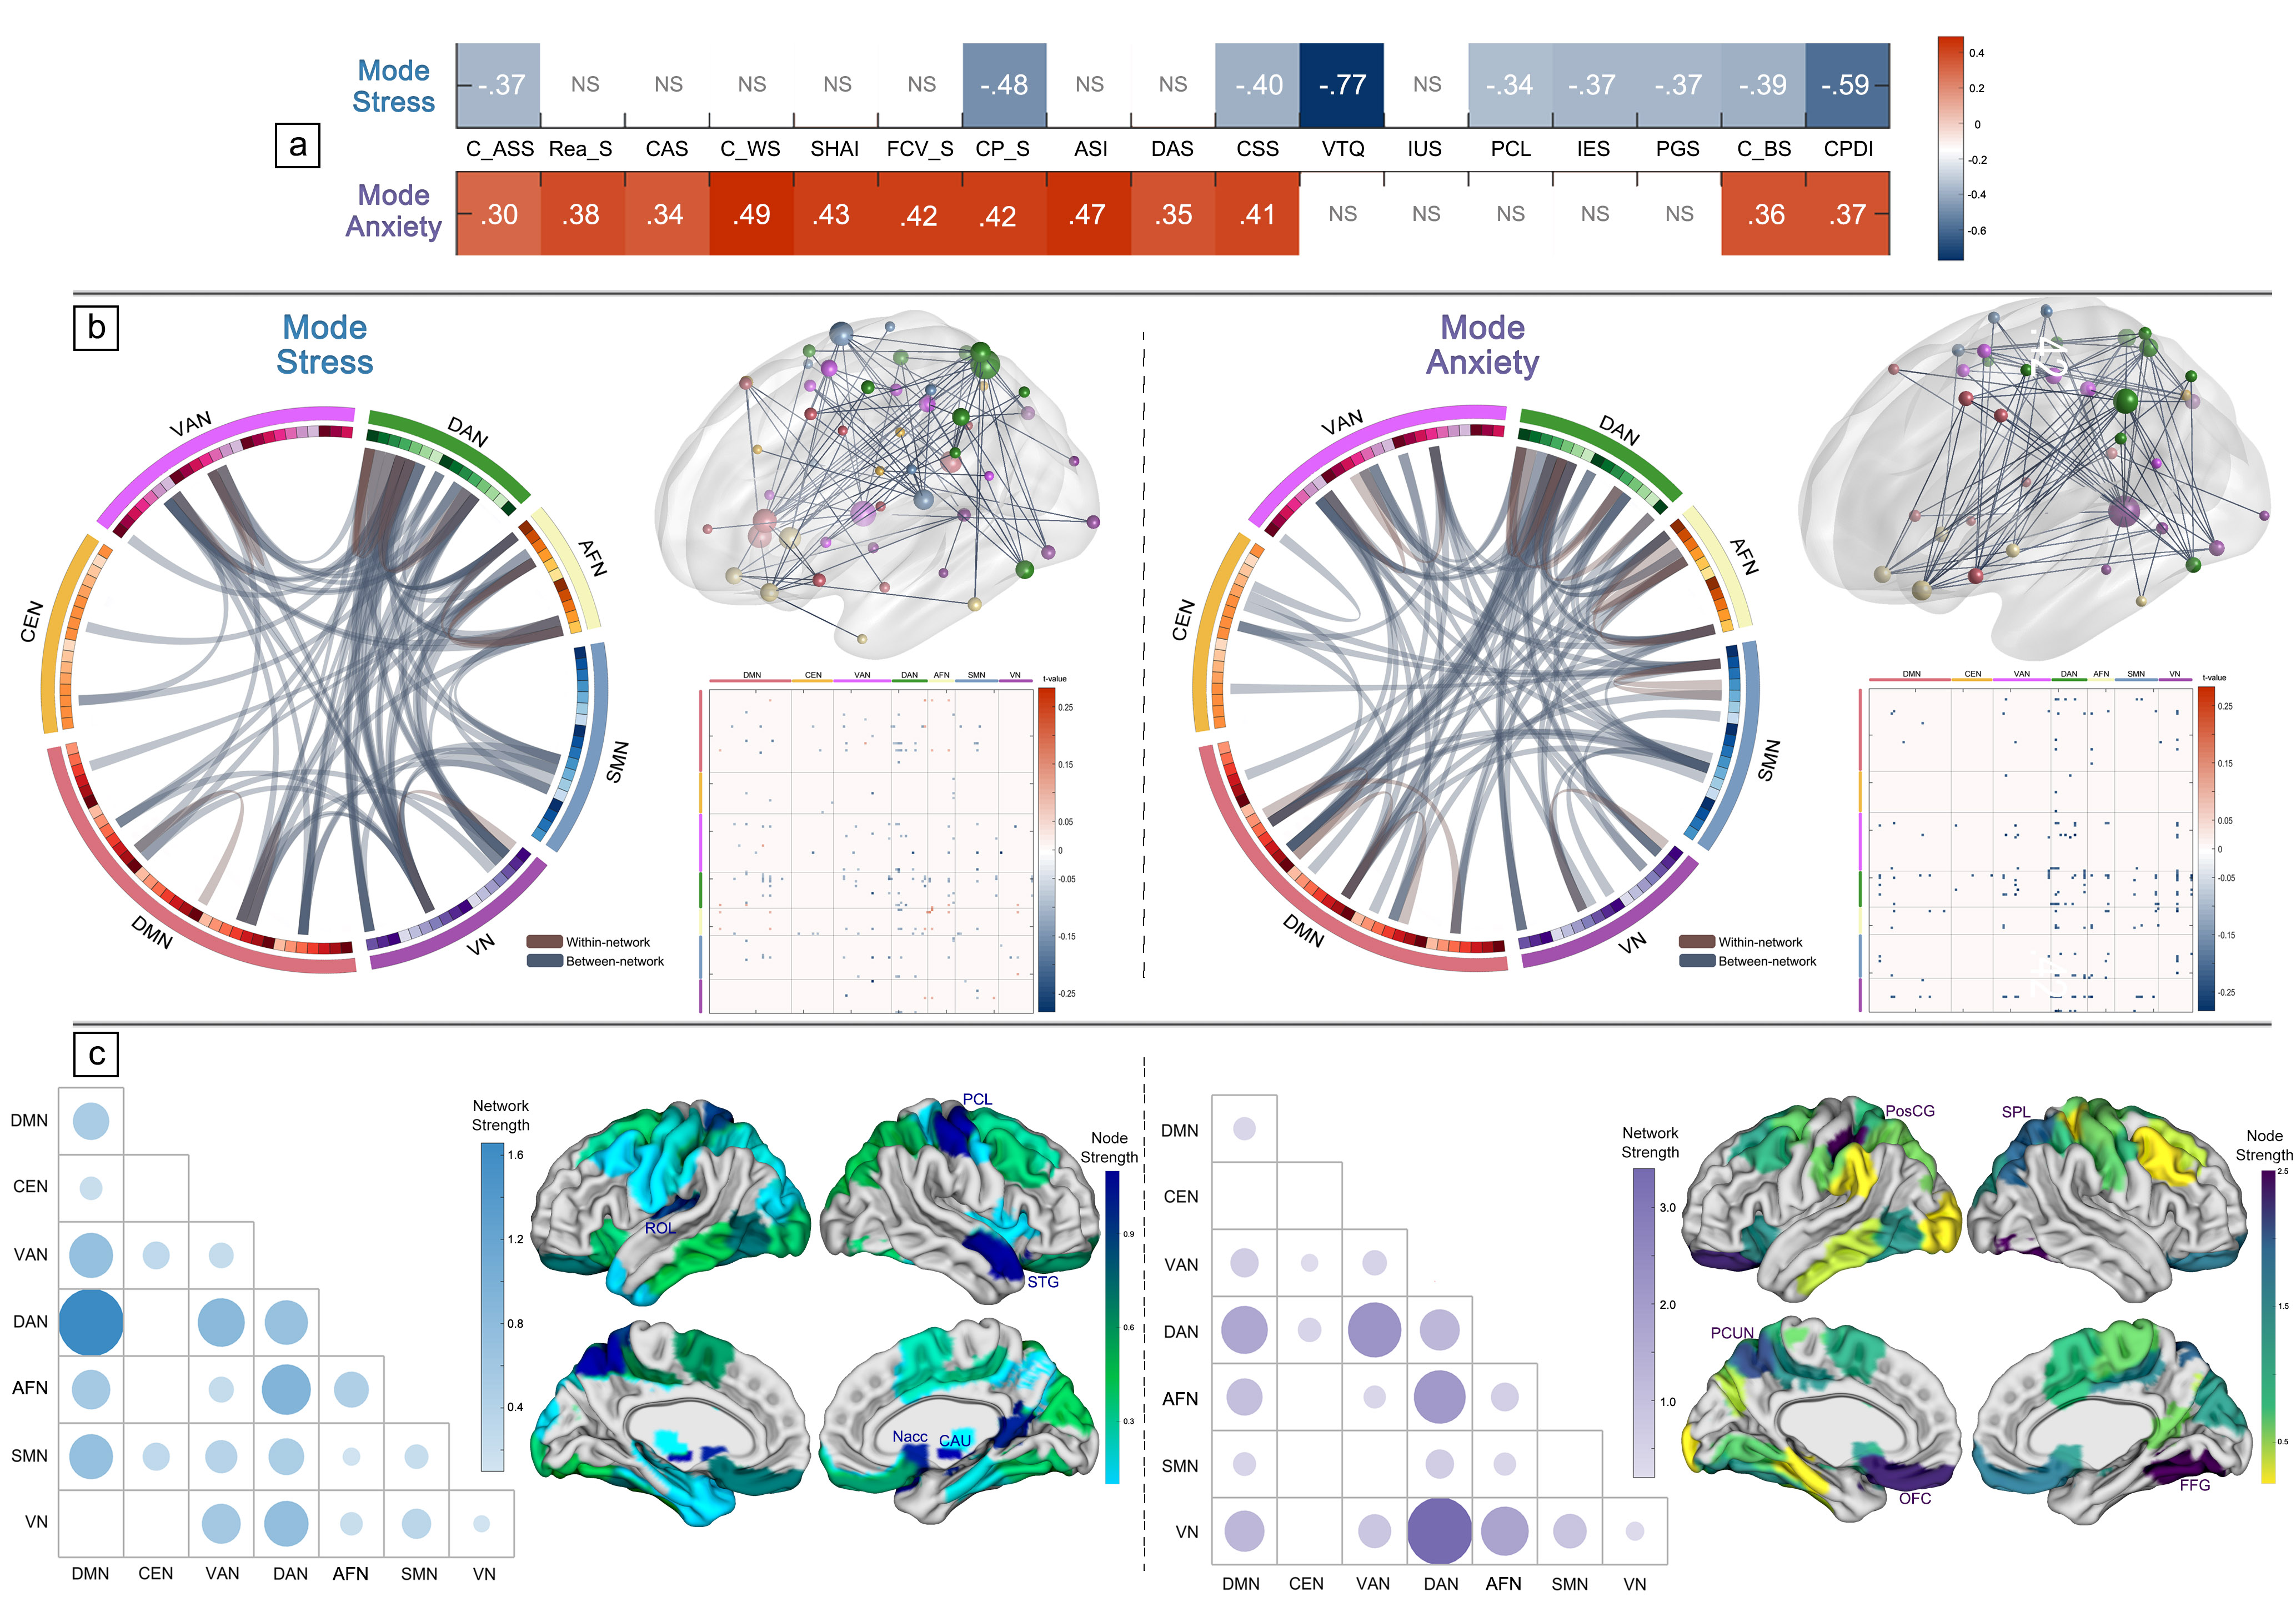Click the CP_S -.48 stress cell
The width and height of the screenshot is (2296, 1607).
1004,85
